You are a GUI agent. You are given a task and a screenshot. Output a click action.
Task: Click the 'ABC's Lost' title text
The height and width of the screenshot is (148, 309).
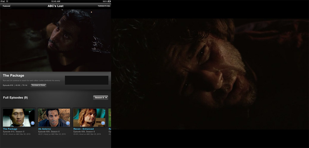56,6
